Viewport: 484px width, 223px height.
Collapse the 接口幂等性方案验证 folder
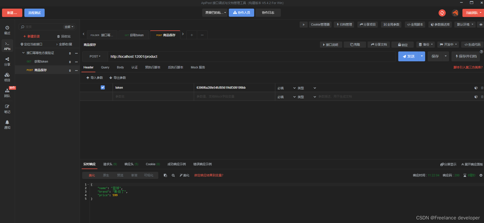coord(23,53)
